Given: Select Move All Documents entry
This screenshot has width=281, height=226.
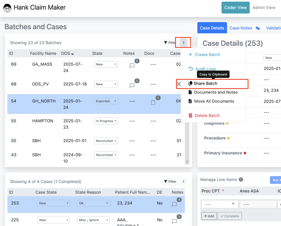Looking at the screenshot, I should (211, 101).
